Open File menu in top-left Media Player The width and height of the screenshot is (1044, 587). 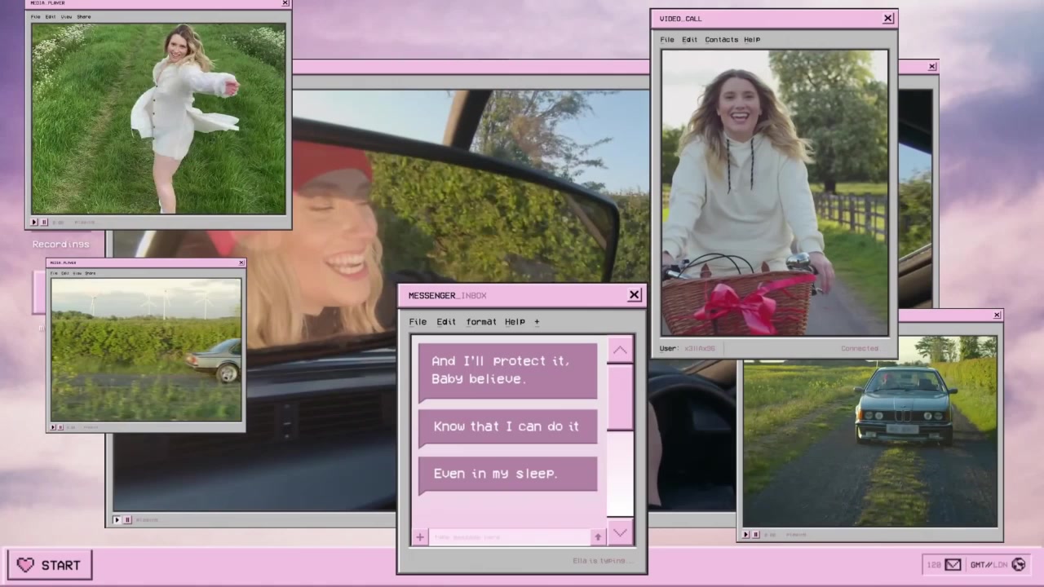click(x=35, y=16)
